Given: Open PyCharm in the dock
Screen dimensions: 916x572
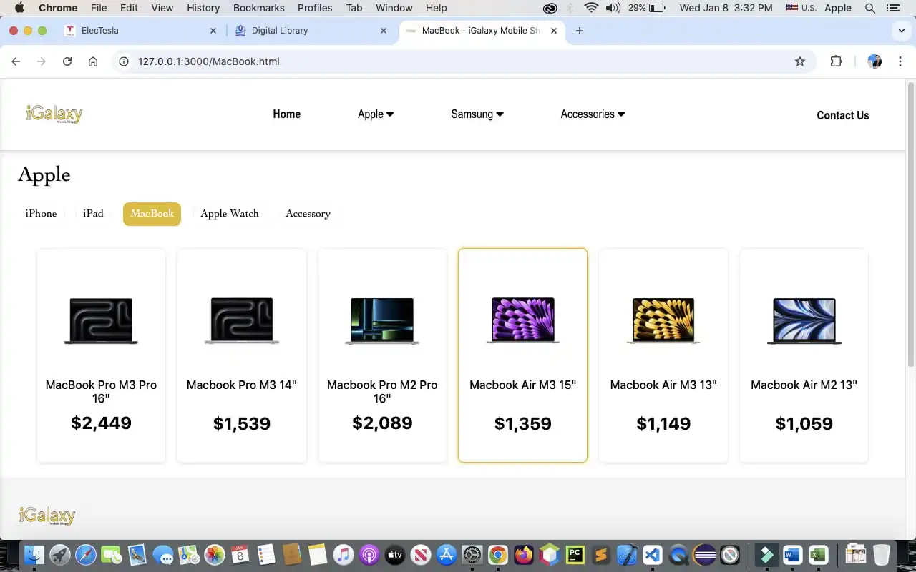Looking at the screenshot, I should click(575, 555).
